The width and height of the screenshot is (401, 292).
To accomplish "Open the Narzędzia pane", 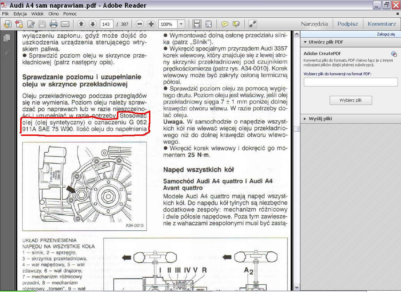I will [314, 24].
